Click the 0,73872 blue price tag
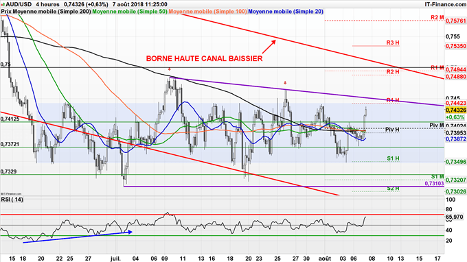467x262 pixels. pyautogui.click(x=455, y=139)
